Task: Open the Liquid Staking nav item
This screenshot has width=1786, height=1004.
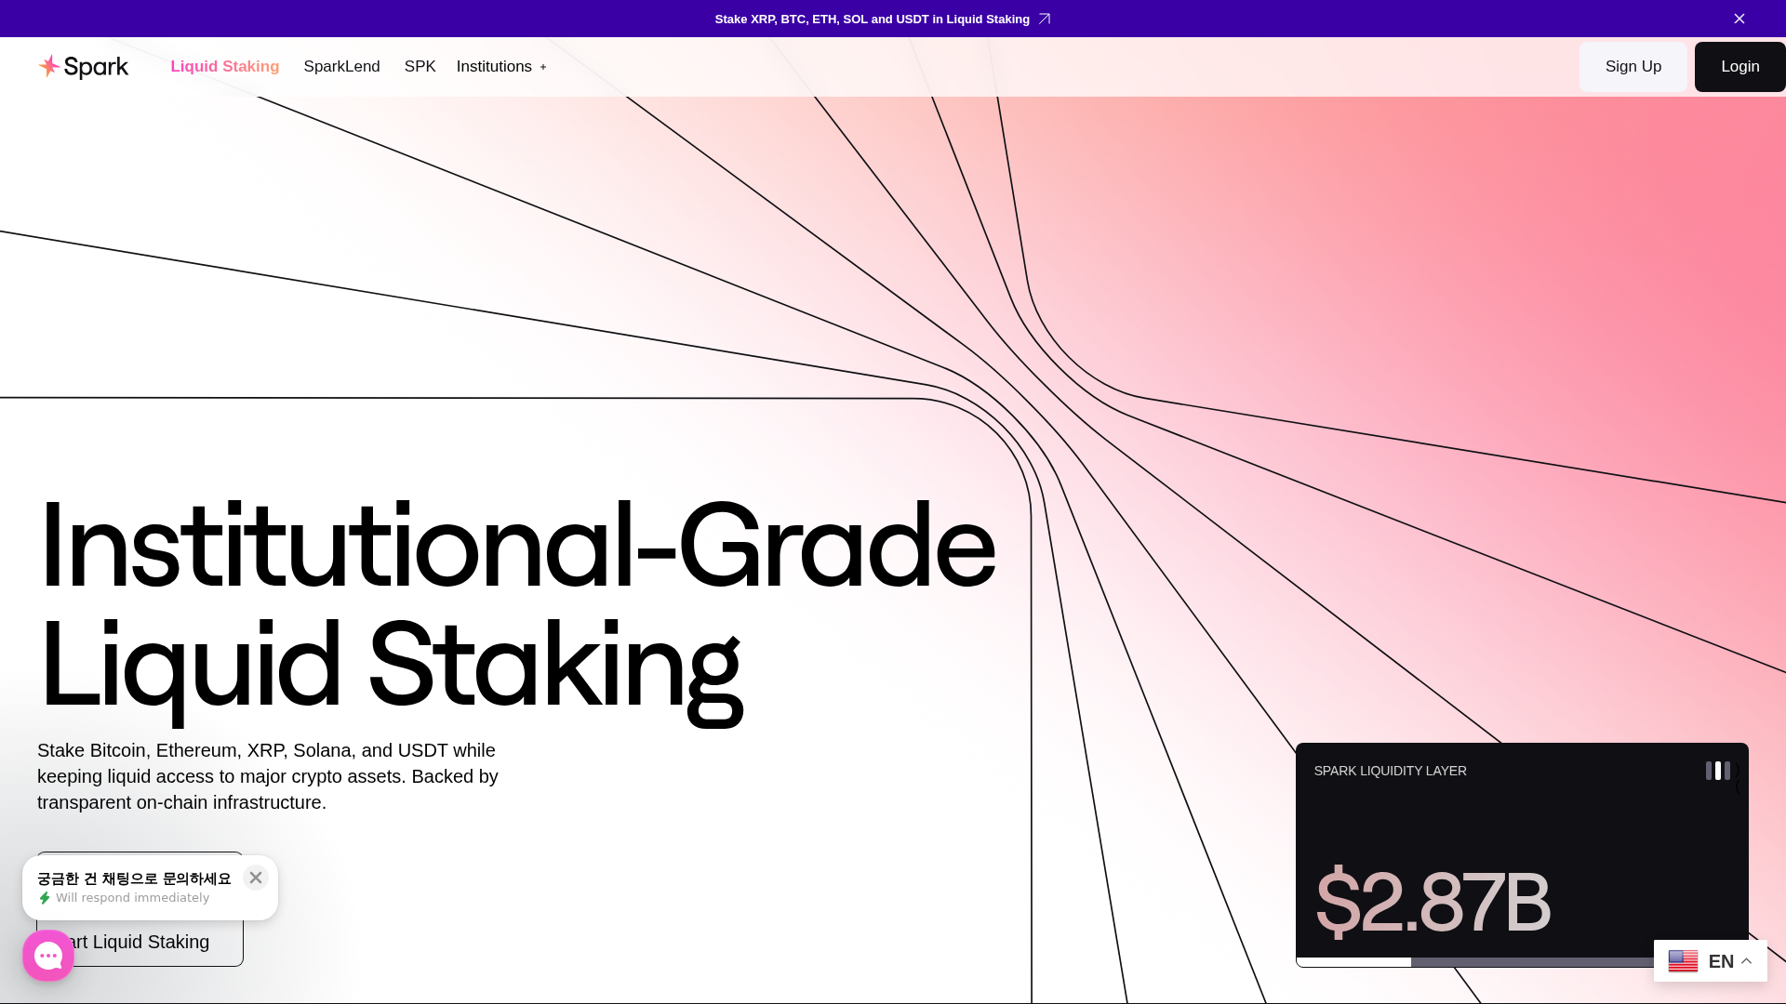Action: coord(224,67)
